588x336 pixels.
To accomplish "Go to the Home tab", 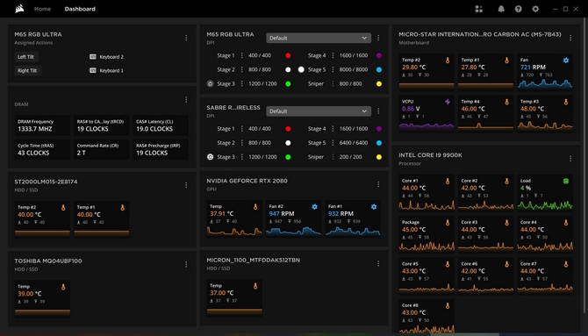I will (42, 9).
